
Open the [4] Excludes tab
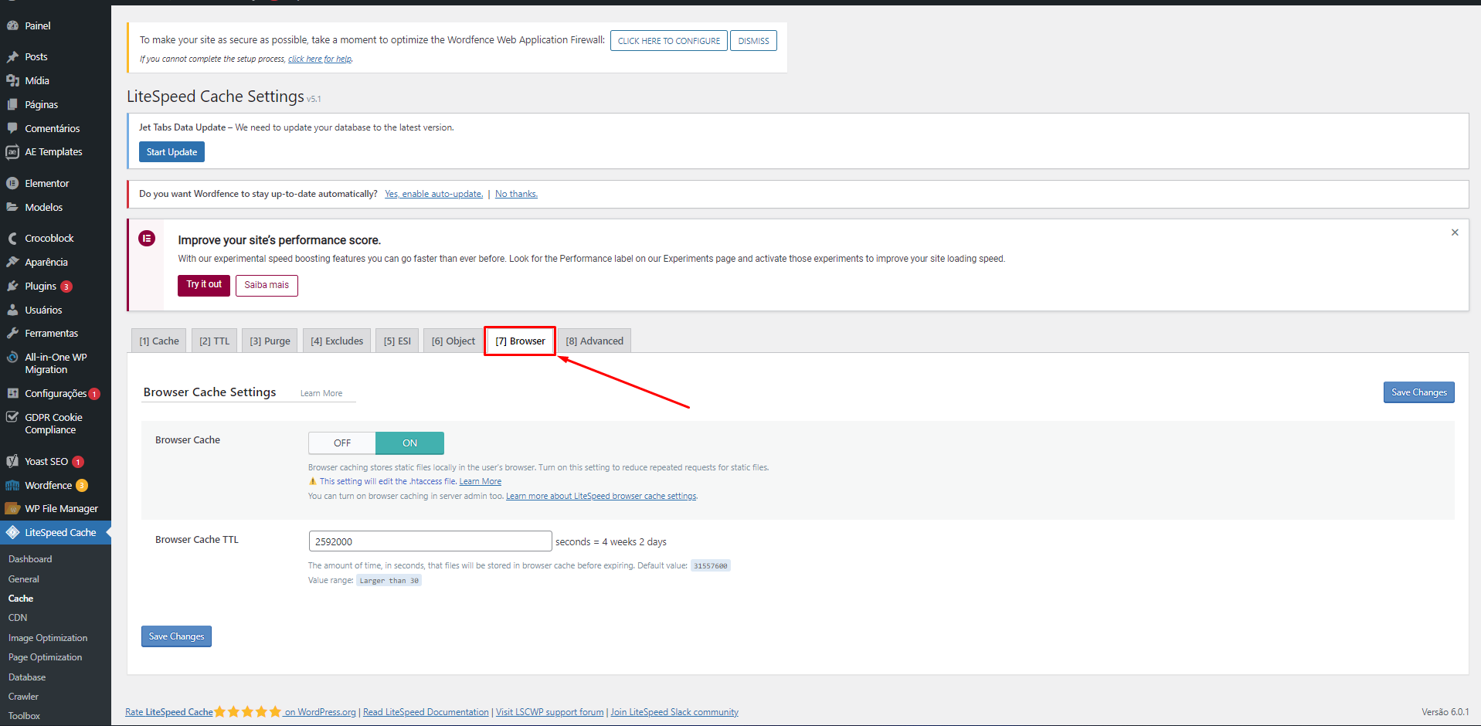pos(337,341)
